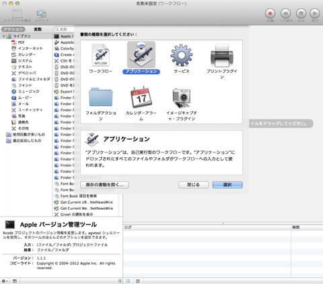Image resolution: width=323 pixels, height=284 pixels.
Task: Select the イメージキャプチャ・プラグイン camera icon
Action: [x=182, y=98]
